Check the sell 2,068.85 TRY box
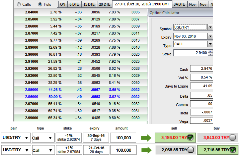The height and width of the screenshot is (155, 239). pos(190,150)
